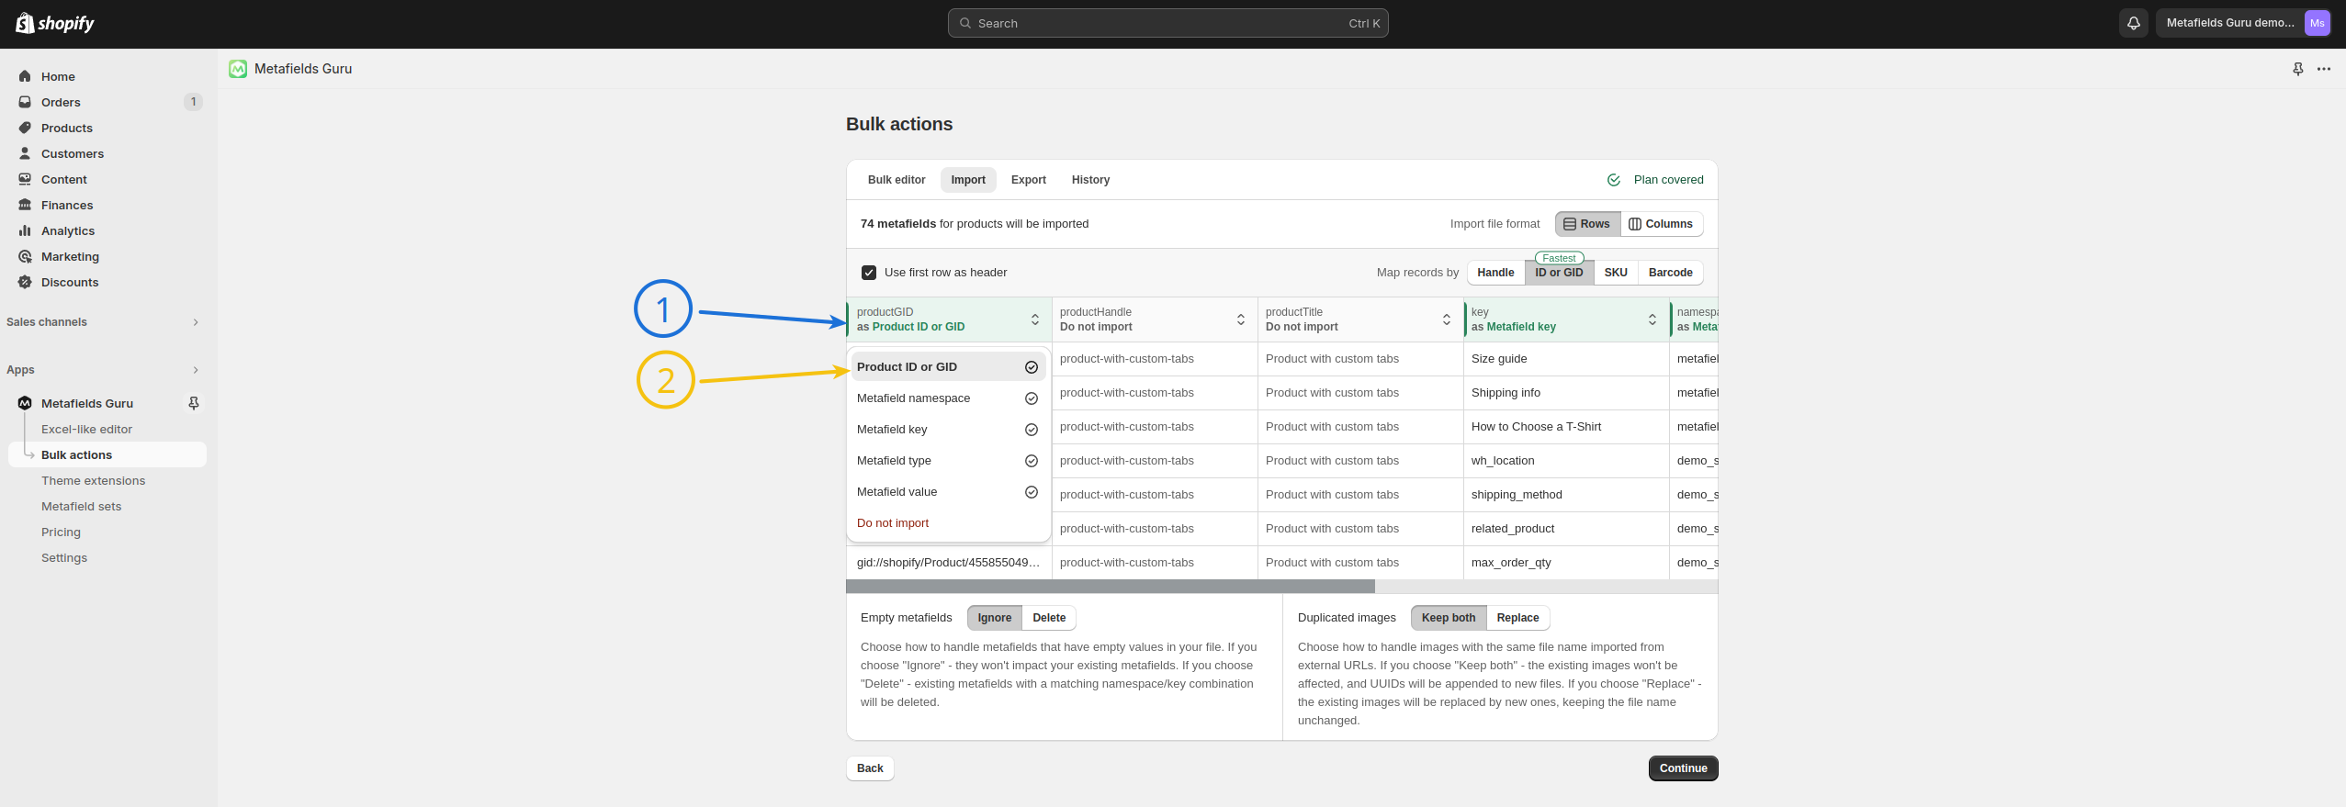Choose Product ID or GID option
The height and width of the screenshot is (807, 2346).
(x=948, y=367)
